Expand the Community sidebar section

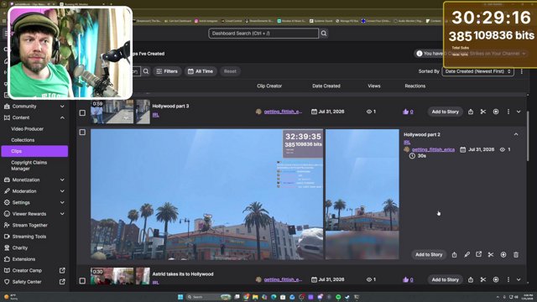34,107
